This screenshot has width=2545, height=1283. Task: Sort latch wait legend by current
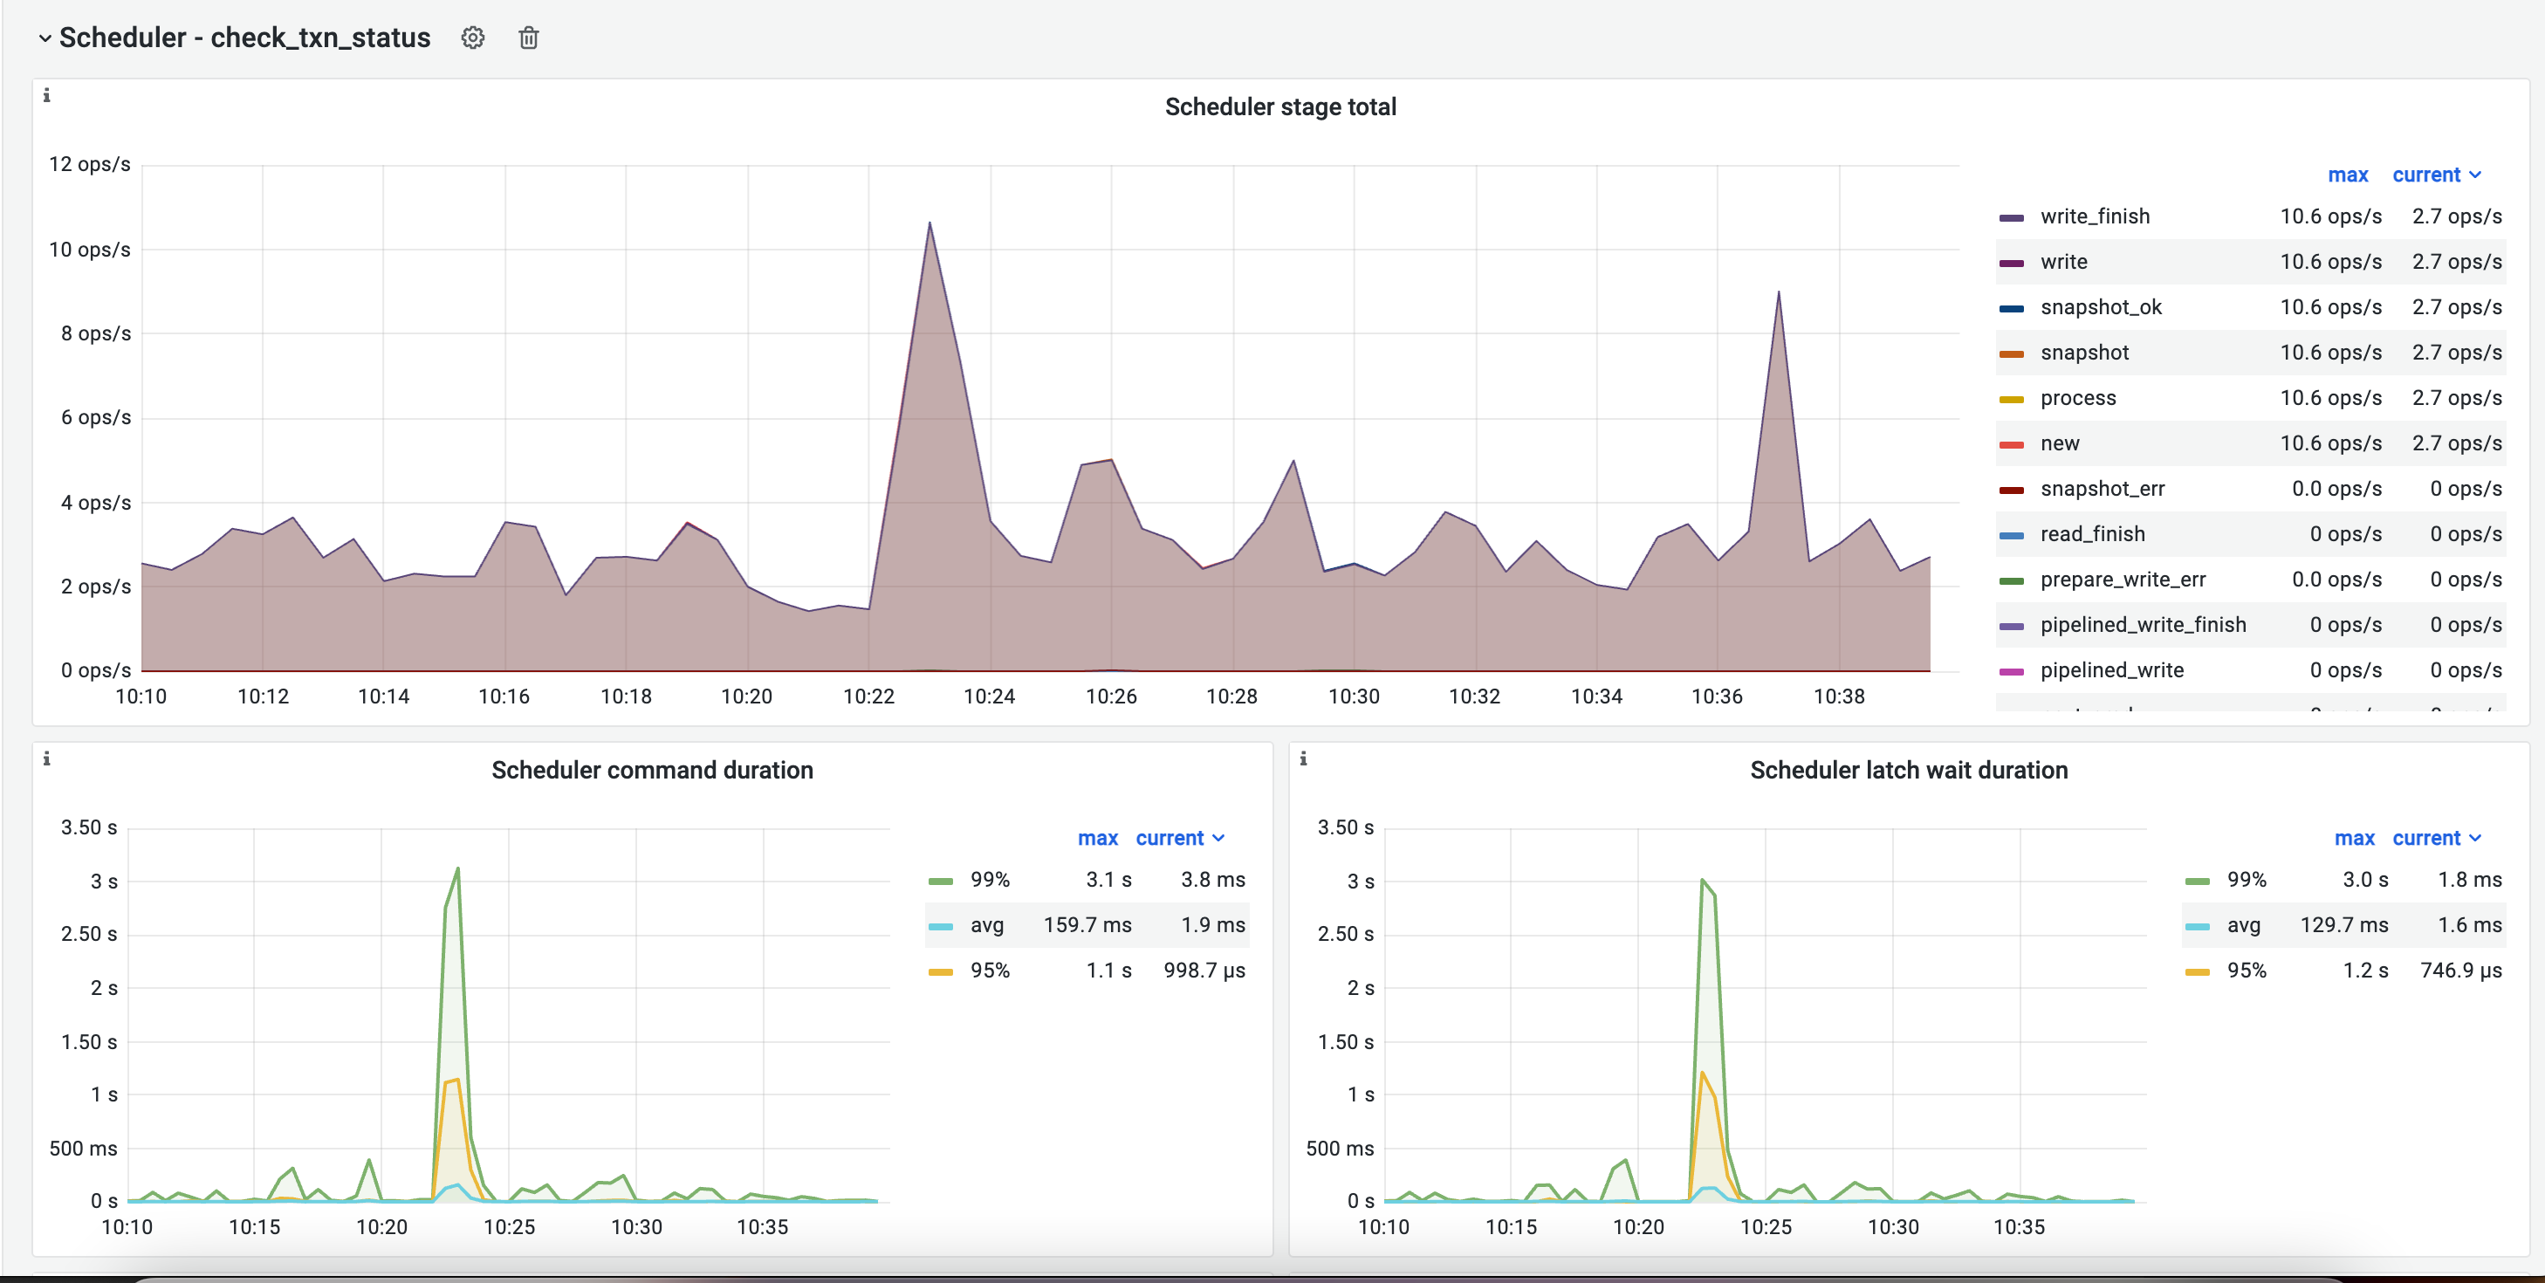coord(2425,838)
